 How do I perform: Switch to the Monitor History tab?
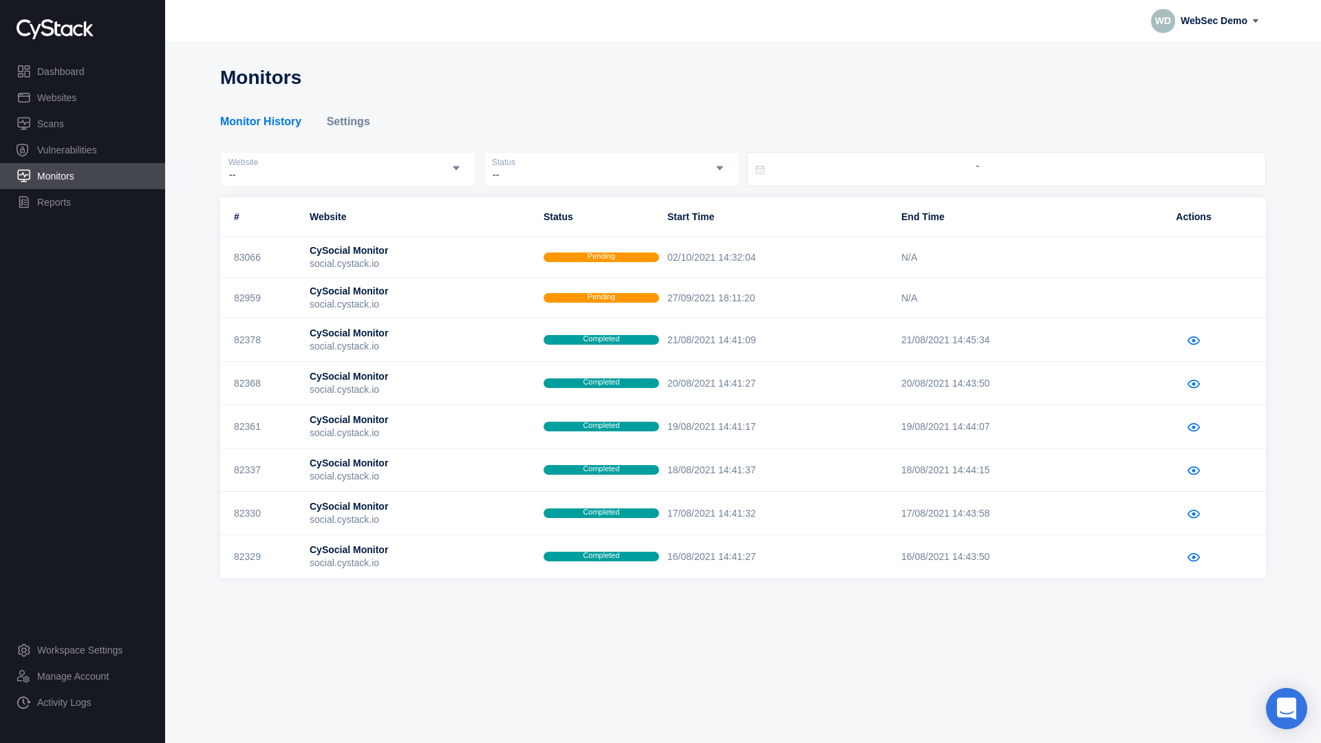[261, 122]
